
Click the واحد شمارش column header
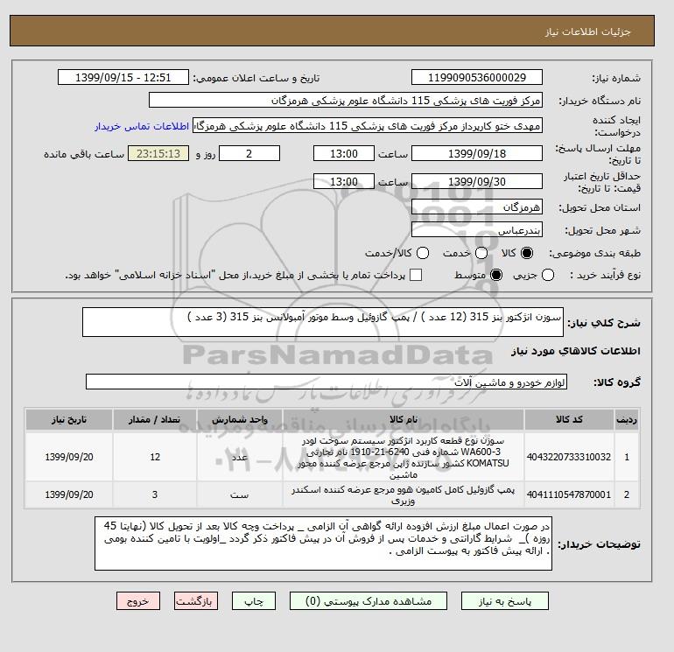(x=240, y=419)
